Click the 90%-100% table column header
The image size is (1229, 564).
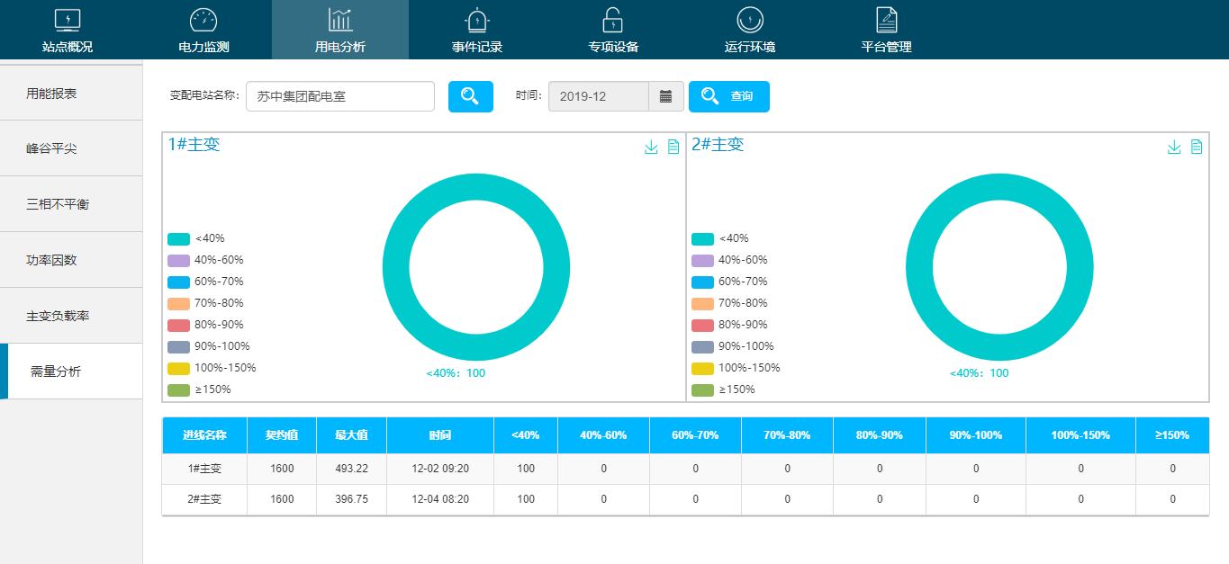pyautogui.click(x=976, y=435)
